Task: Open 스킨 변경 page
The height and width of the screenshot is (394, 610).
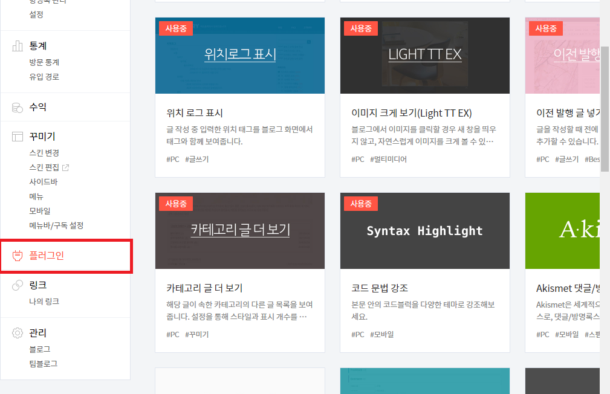Action: coord(44,153)
